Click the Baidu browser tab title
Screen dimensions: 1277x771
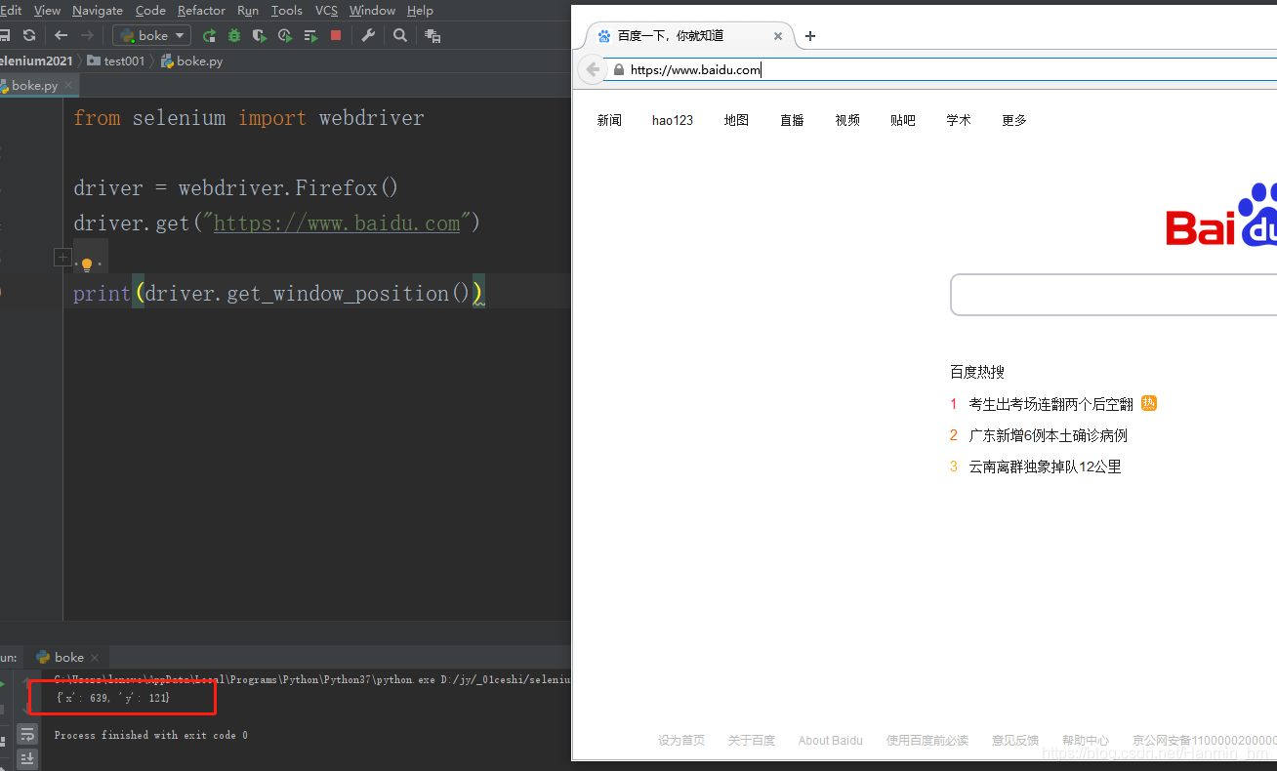671,36
